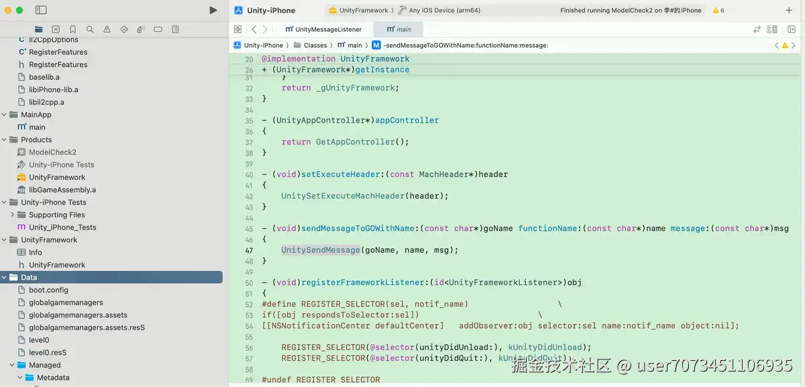Viewport: 805px width, 387px height.
Task: Select baselib.a in the navigator
Action: pos(44,77)
